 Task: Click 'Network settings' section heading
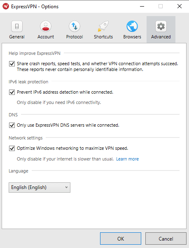26,138
